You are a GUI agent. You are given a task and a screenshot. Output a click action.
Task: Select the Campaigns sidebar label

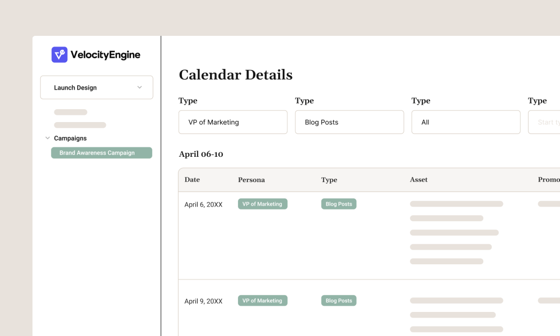[x=70, y=138]
